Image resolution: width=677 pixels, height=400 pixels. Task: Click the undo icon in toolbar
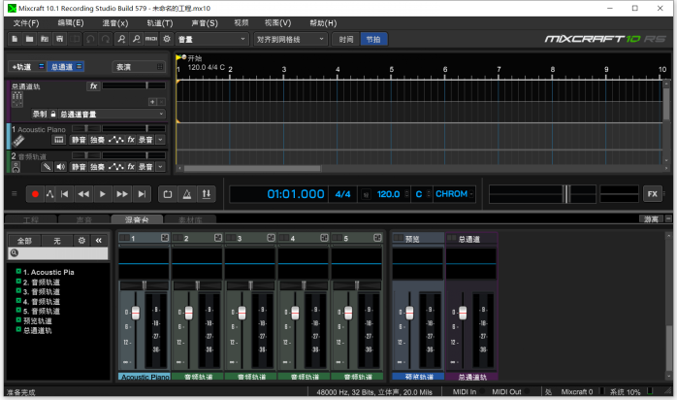click(90, 39)
